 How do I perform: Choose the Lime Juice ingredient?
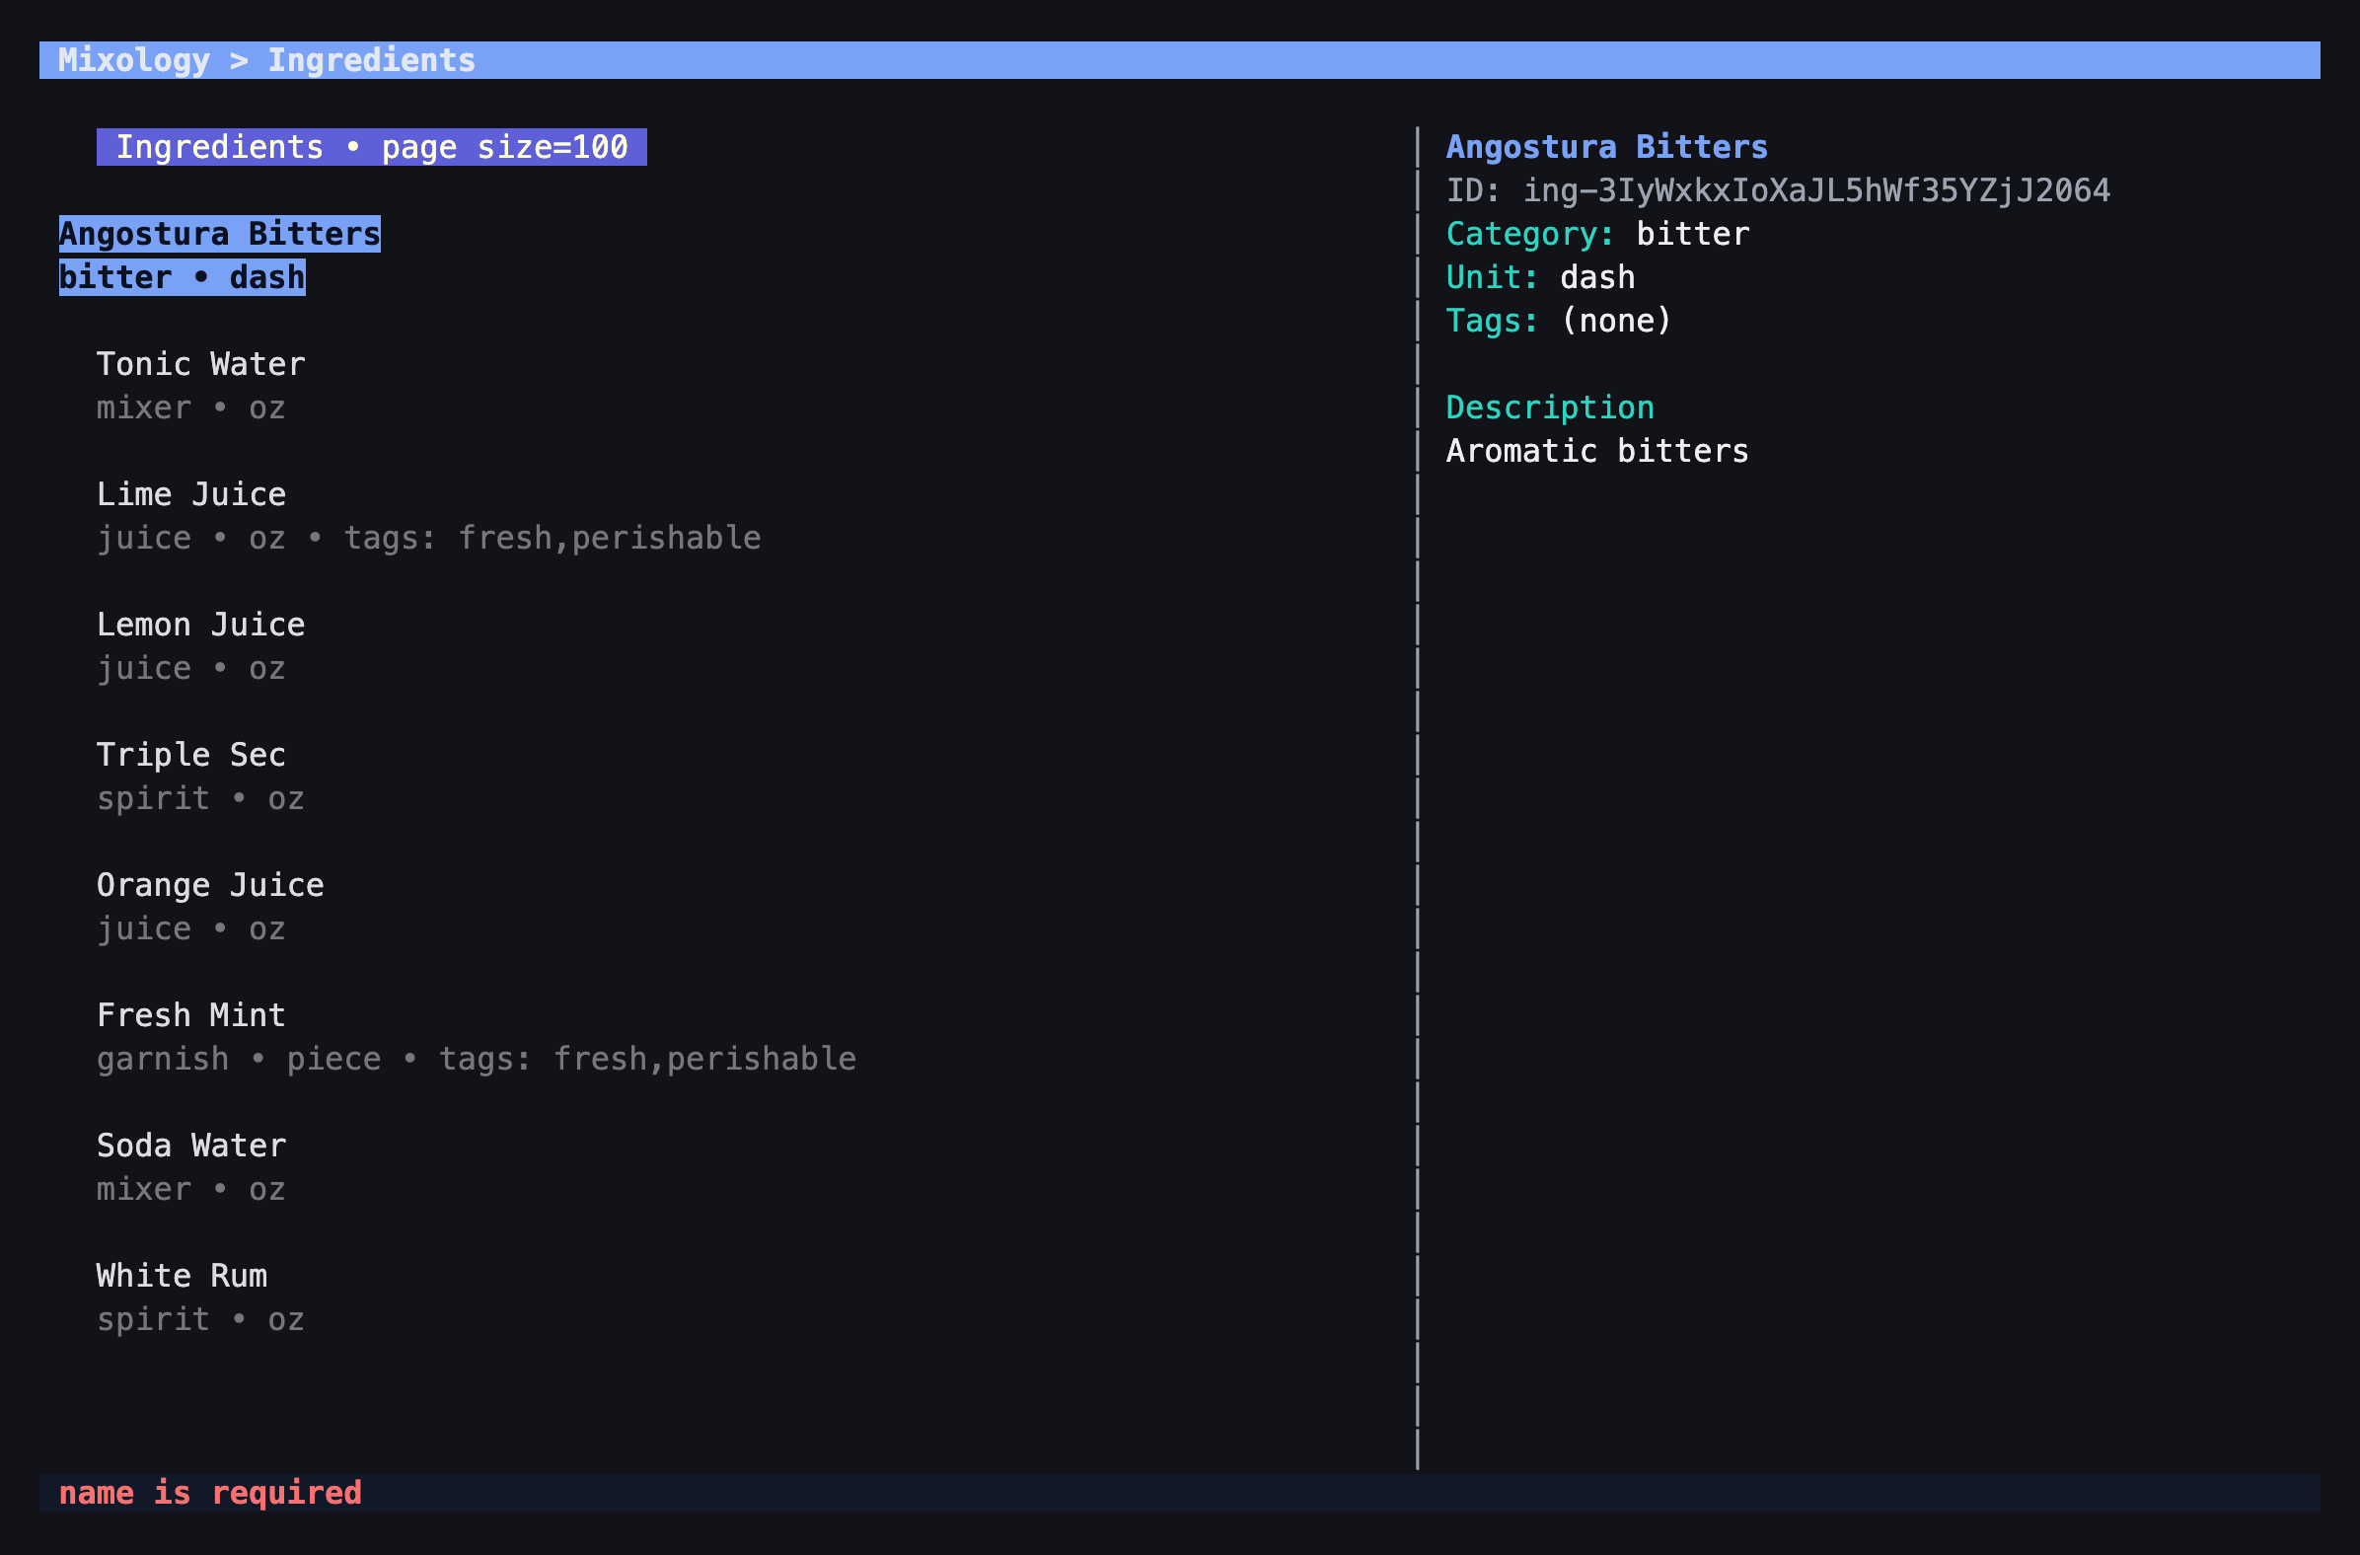pos(428,516)
